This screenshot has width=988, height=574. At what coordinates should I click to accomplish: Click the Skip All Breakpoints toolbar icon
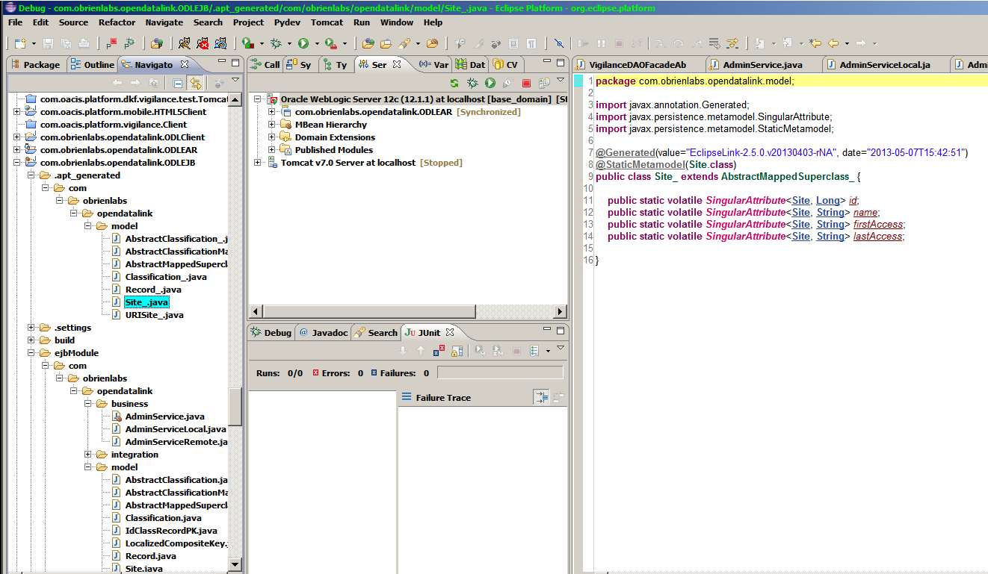[x=558, y=43]
